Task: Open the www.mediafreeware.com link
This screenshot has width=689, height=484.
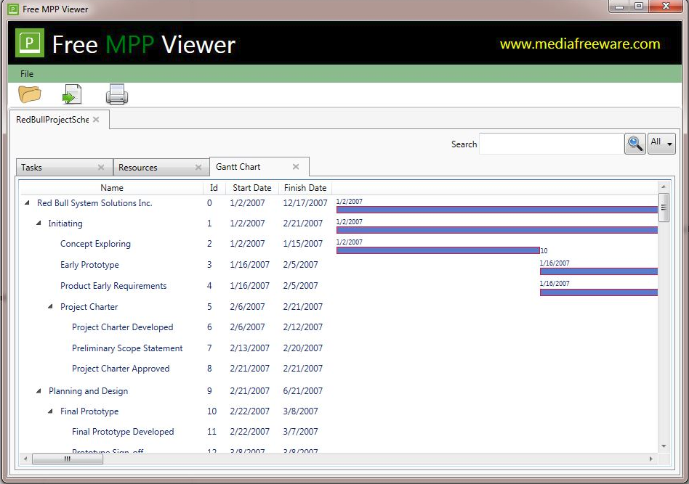Action: (580, 44)
